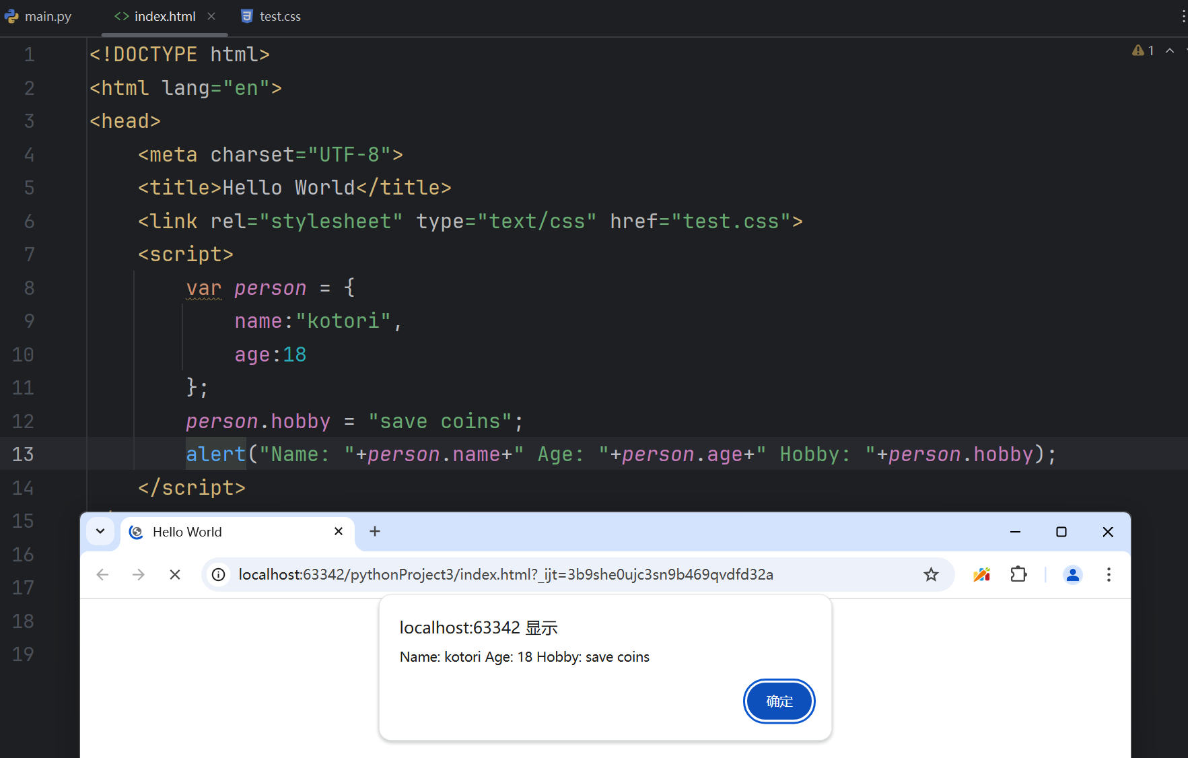Viewport: 1188px width, 758px height.
Task: Open the browser profile avatar
Action: pyautogui.click(x=1072, y=574)
